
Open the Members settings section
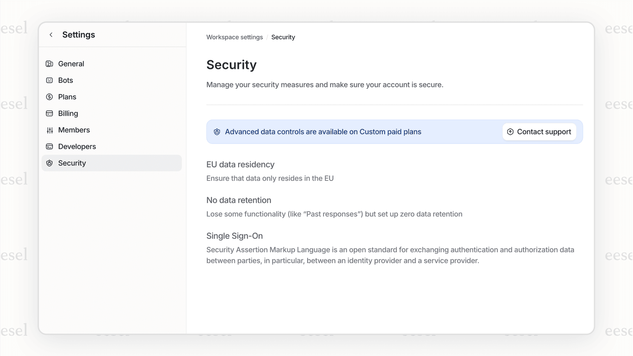coord(73,130)
